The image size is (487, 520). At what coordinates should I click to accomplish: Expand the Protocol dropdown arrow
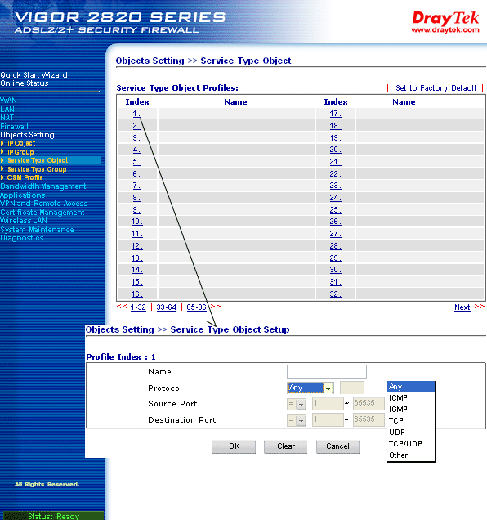pos(328,388)
